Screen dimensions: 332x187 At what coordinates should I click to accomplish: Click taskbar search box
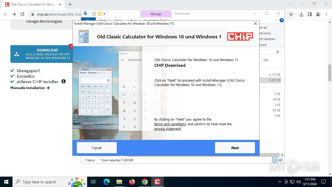[x=50, y=182]
